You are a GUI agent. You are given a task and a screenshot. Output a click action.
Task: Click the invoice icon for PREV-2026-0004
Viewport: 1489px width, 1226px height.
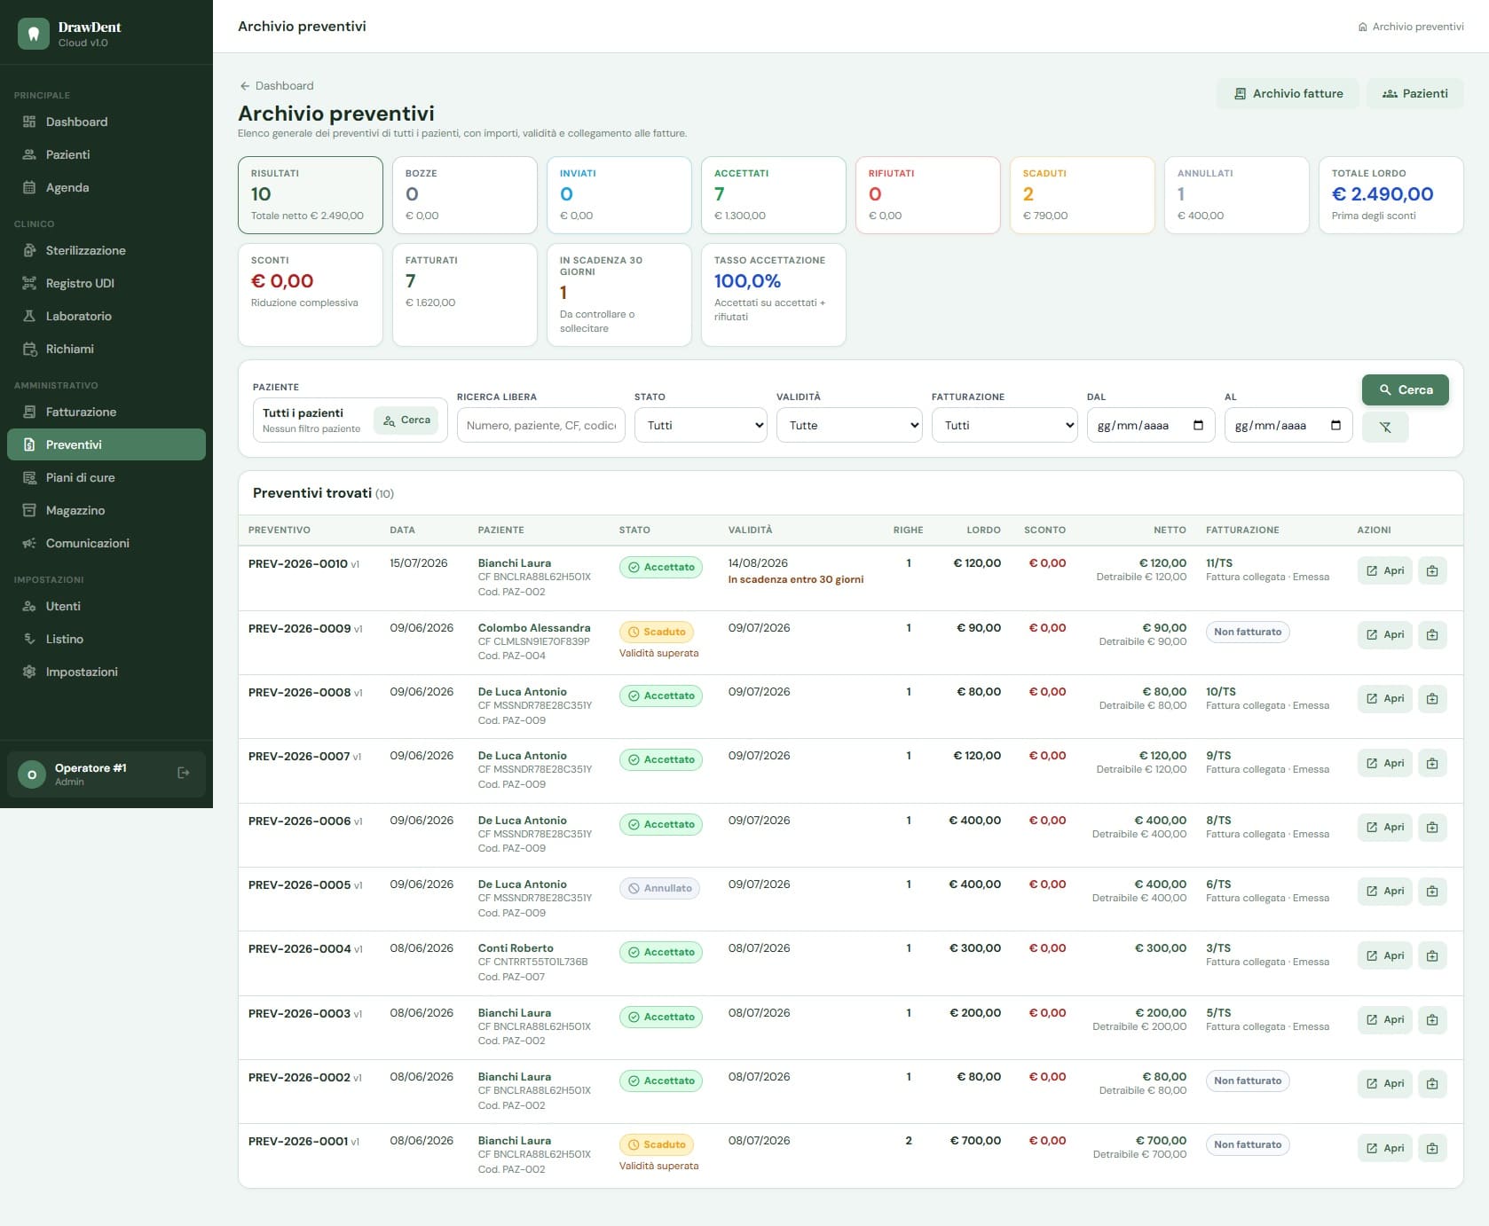coord(1432,955)
